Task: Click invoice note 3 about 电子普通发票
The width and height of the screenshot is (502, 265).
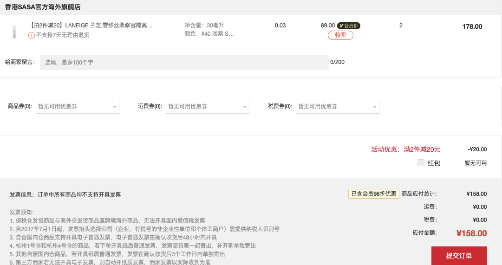Action: tap(113, 237)
